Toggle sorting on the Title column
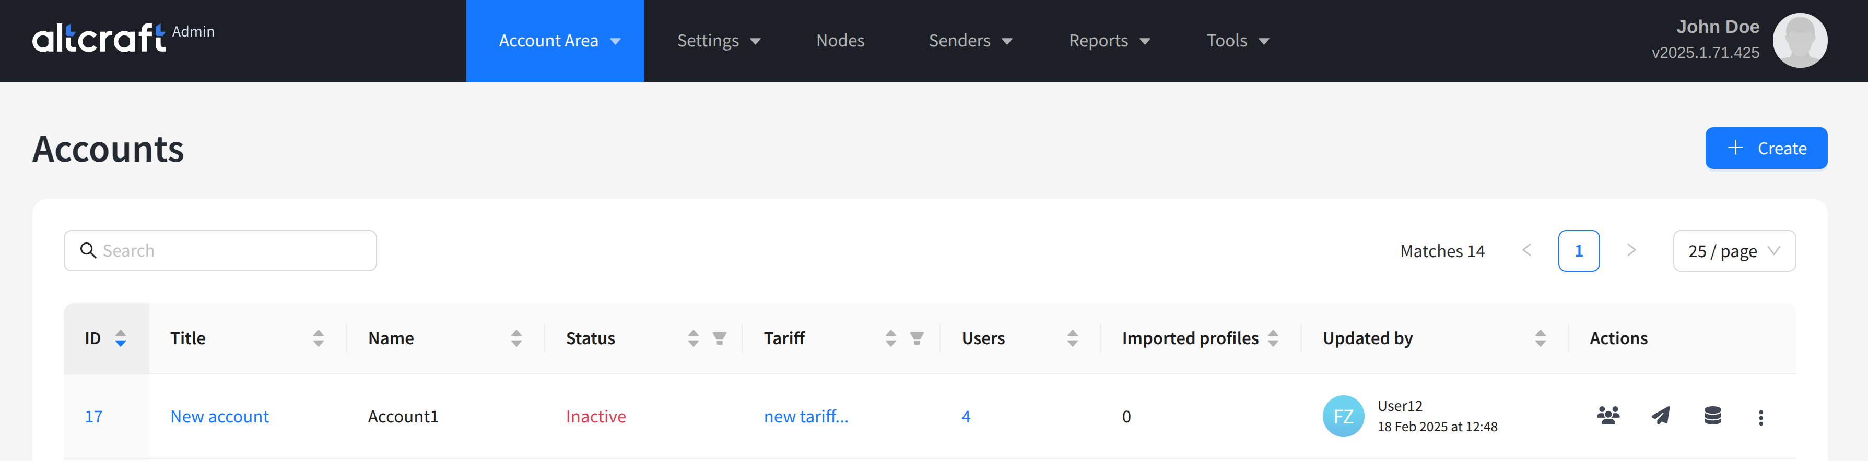This screenshot has width=1868, height=461. click(319, 338)
